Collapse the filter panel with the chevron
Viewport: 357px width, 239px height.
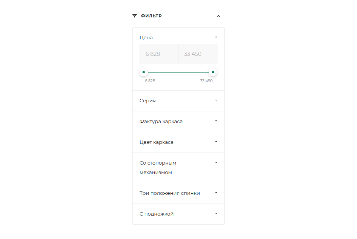[x=218, y=16]
